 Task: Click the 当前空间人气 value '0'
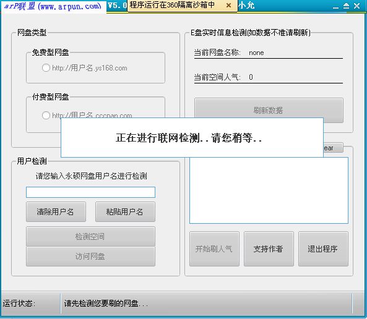tap(251, 77)
